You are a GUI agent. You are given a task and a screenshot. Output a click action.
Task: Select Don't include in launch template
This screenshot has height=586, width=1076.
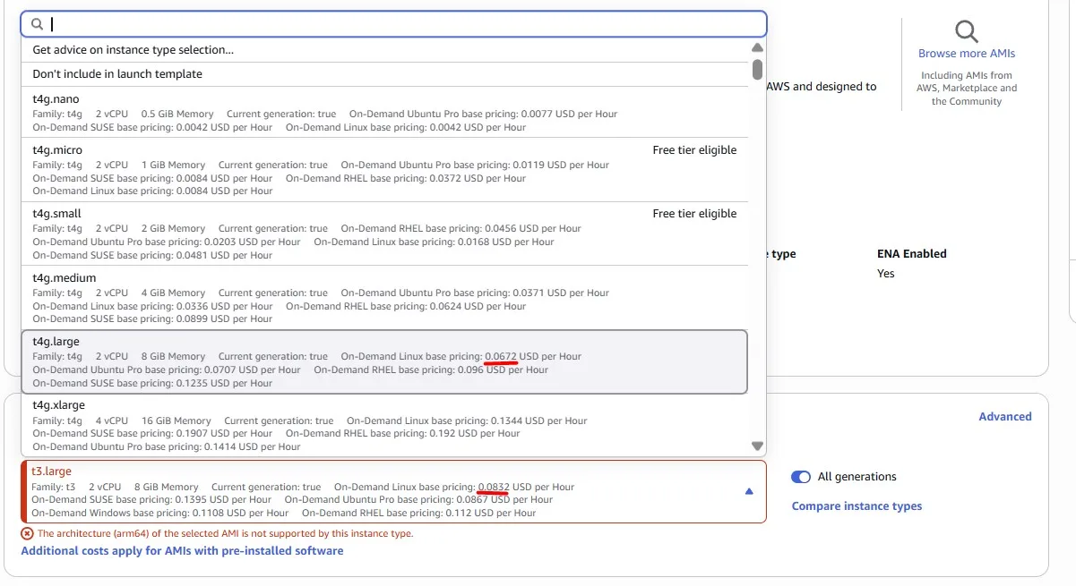point(117,74)
